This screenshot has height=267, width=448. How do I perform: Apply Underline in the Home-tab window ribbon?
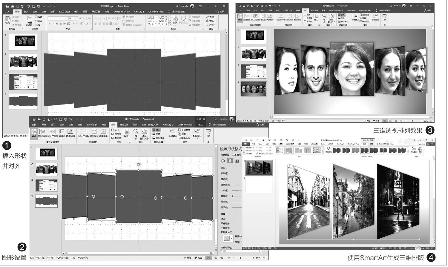point(57,24)
